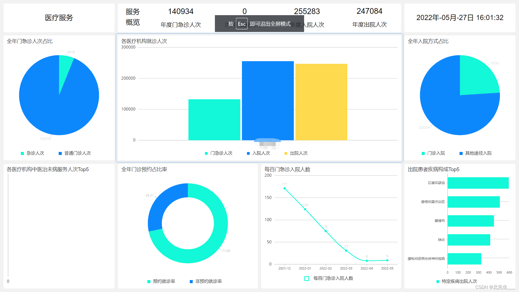Click the 全年门急诊人次占比 panel title
This screenshot has height=292, width=519.
pyautogui.click(x=30, y=41)
